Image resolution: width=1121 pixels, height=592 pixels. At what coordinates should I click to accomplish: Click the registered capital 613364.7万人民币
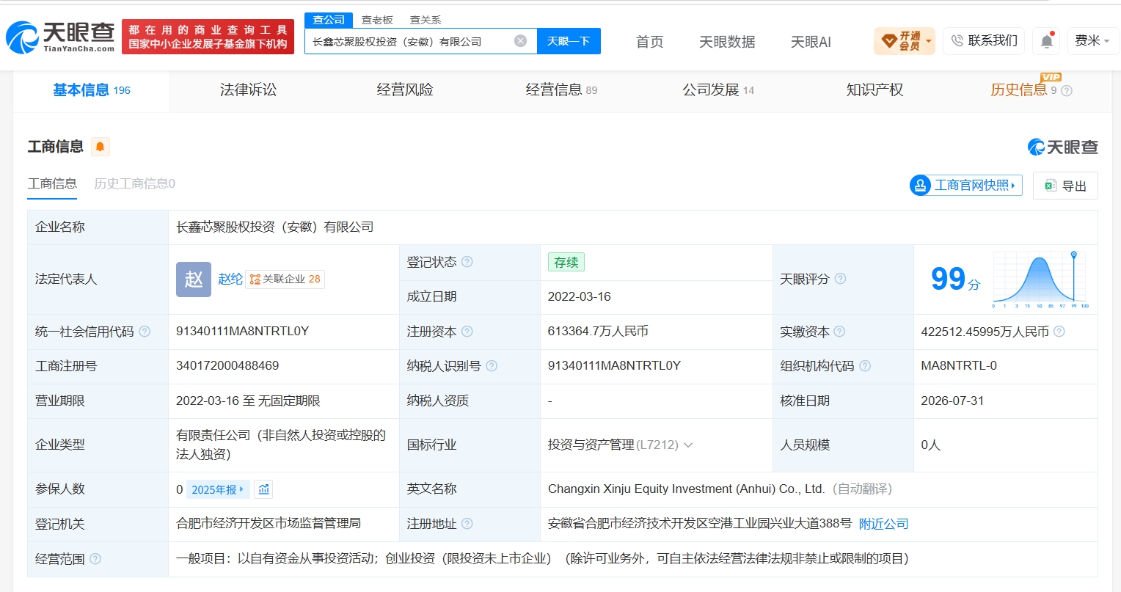598,332
